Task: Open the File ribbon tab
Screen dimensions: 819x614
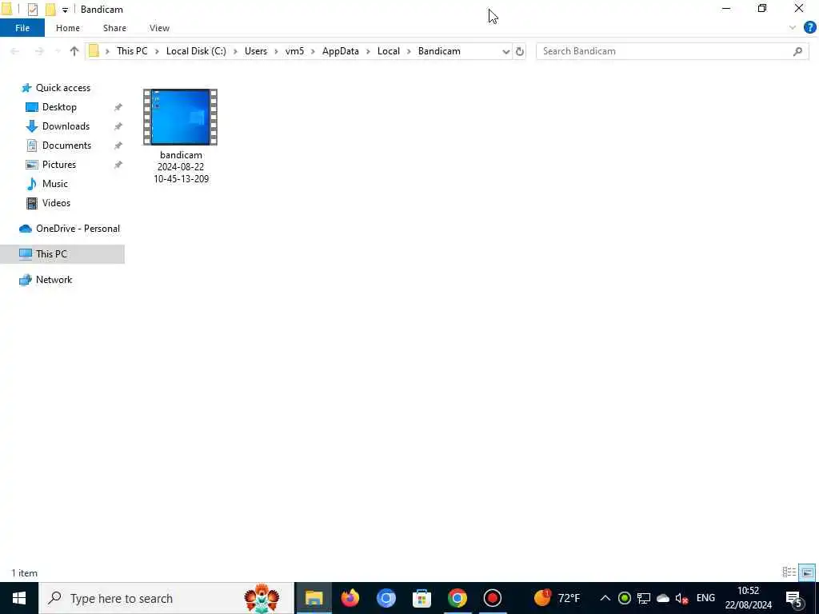Action: click(x=22, y=28)
